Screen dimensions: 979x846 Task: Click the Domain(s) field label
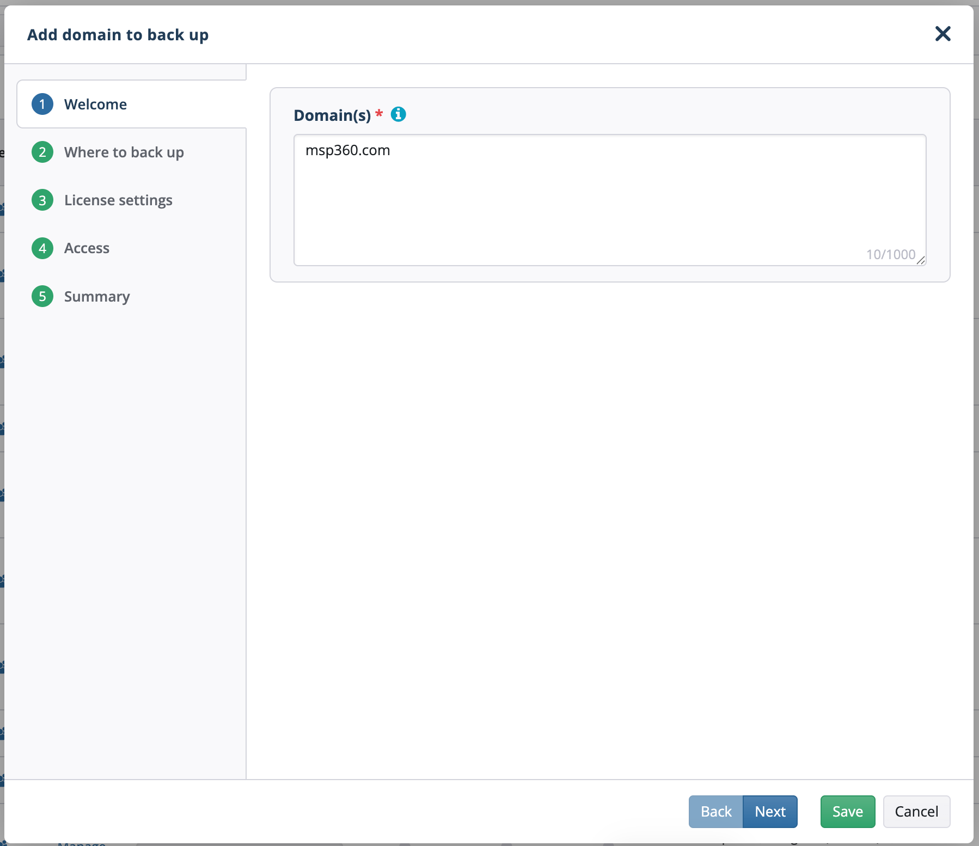point(332,115)
